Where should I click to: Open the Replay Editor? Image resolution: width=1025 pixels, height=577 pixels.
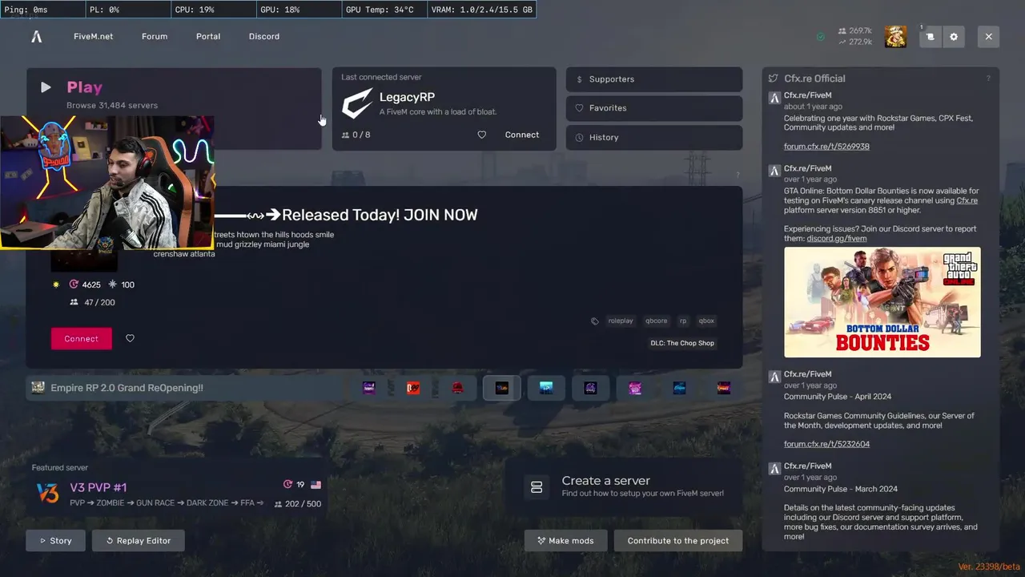pyautogui.click(x=138, y=540)
